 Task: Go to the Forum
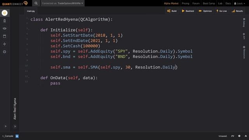pos(196,3)
